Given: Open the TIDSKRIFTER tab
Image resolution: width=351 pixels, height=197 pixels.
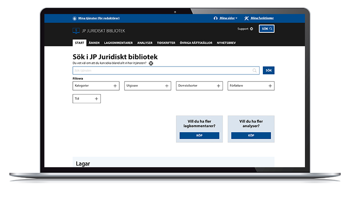Looking at the screenshot, I should [166, 42].
